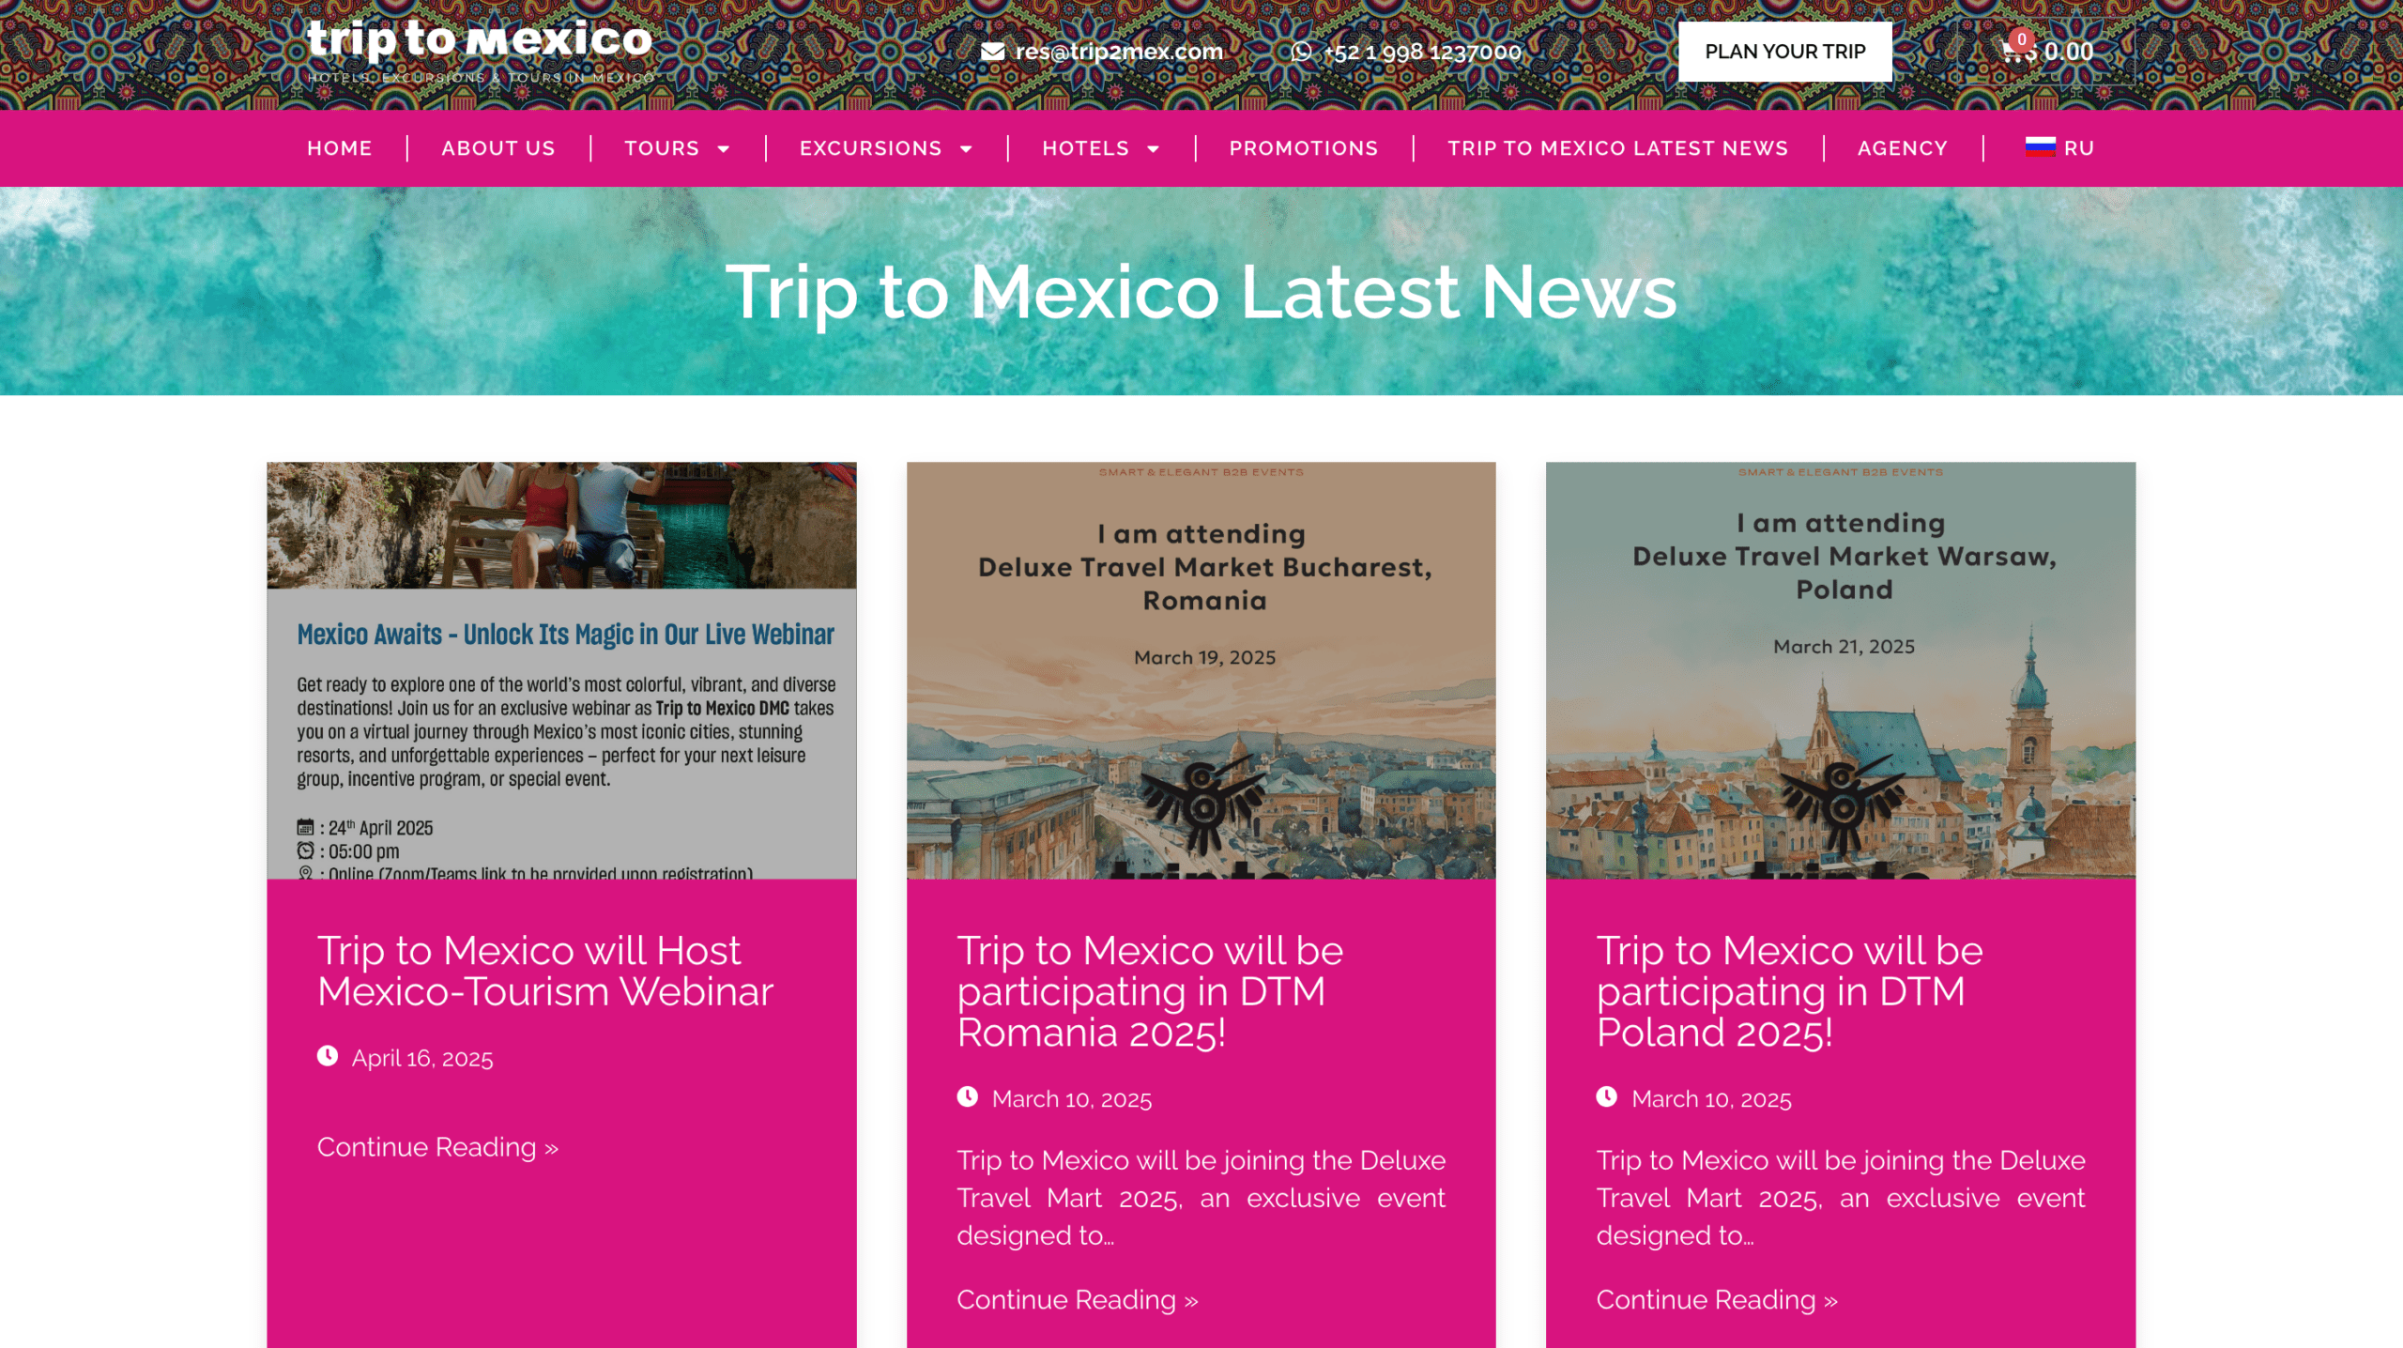
Task: Open the Promotions menu item
Action: [1304, 148]
